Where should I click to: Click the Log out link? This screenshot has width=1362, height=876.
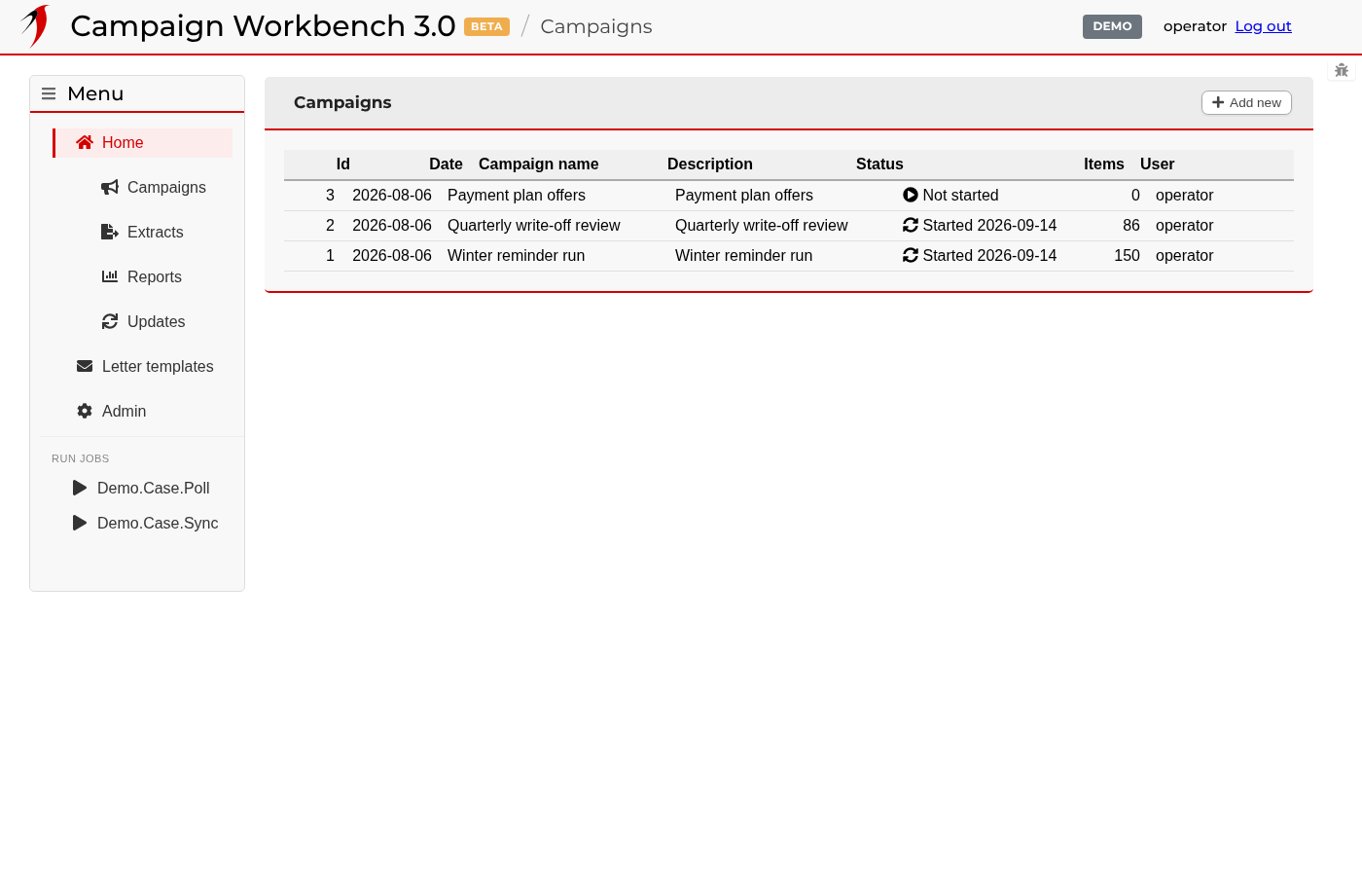(x=1263, y=26)
